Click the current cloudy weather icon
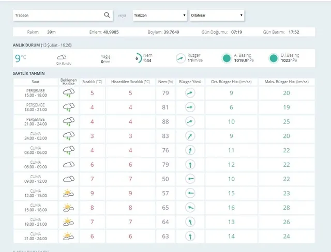The width and height of the screenshot is (331, 252). (x=61, y=57)
